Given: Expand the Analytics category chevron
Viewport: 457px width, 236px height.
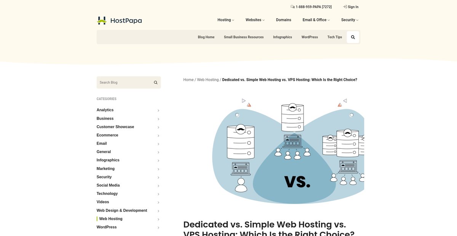Looking at the screenshot, I should coord(158,110).
